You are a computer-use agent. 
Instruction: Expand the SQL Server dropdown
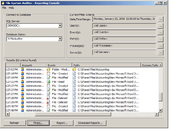pos(60,26)
